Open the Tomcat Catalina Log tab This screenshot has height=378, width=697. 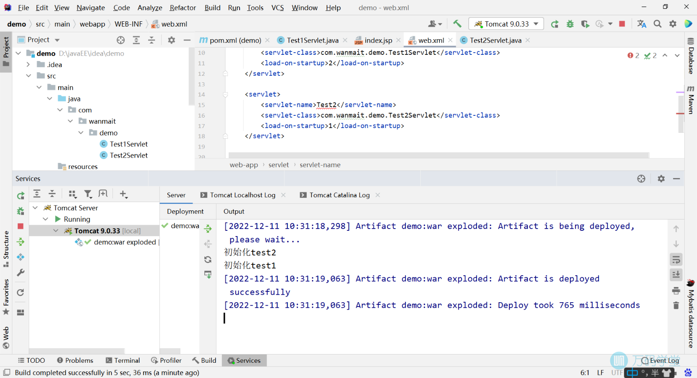(339, 195)
